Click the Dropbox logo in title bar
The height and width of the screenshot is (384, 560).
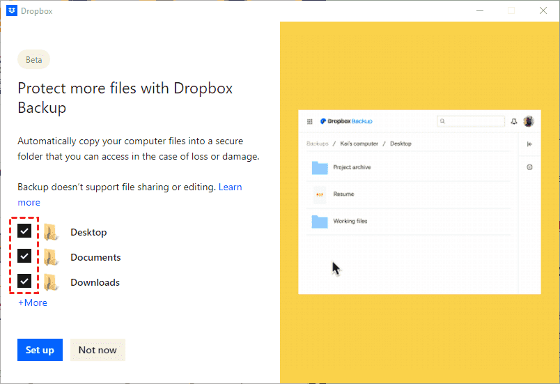12,11
